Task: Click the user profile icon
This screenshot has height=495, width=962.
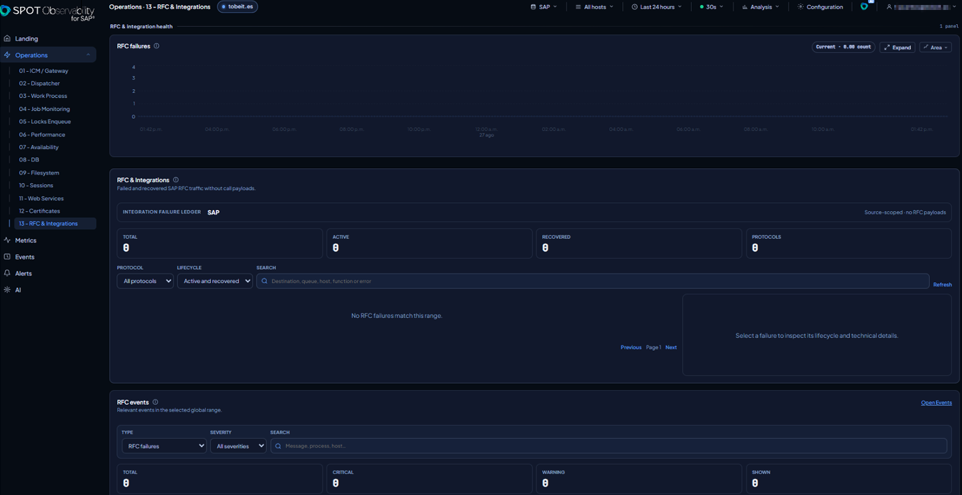Action: [x=889, y=7]
